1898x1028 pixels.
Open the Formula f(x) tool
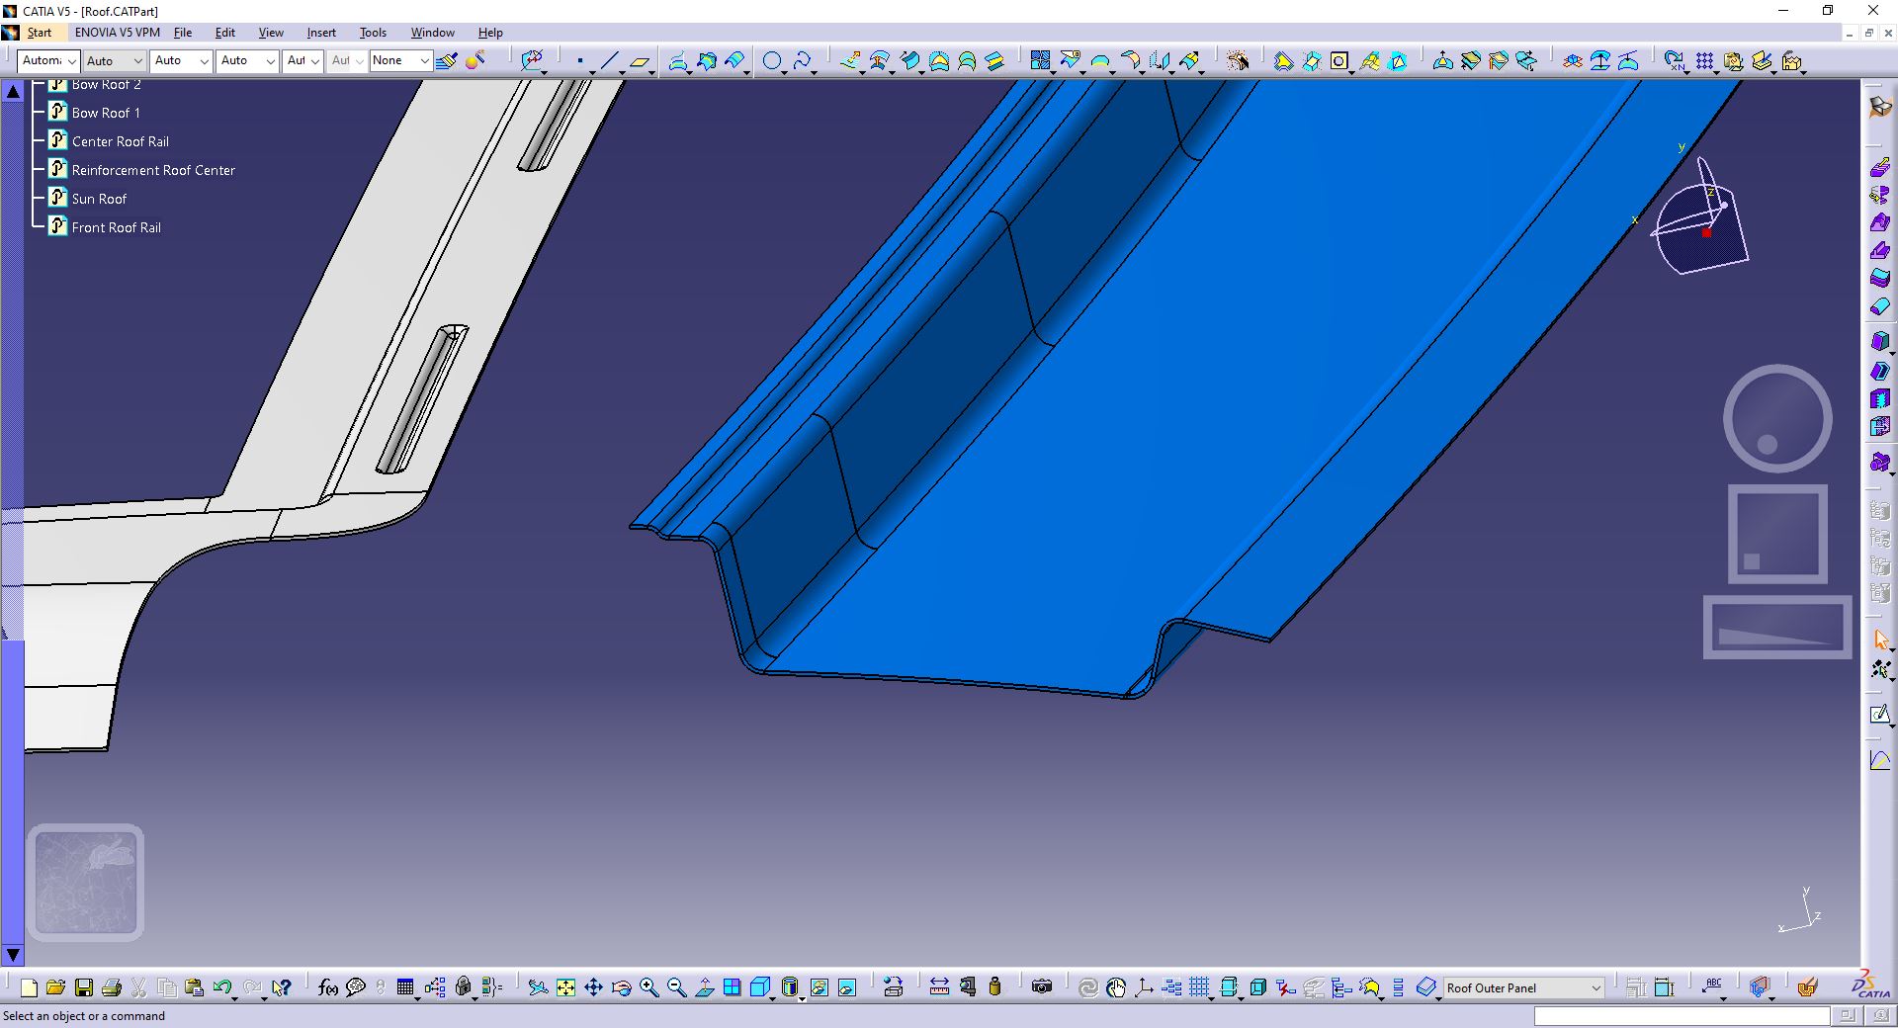(x=328, y=986)
